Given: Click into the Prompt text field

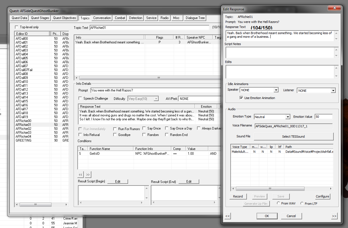Looking at the screenshot, I should [x=156, y=90].
